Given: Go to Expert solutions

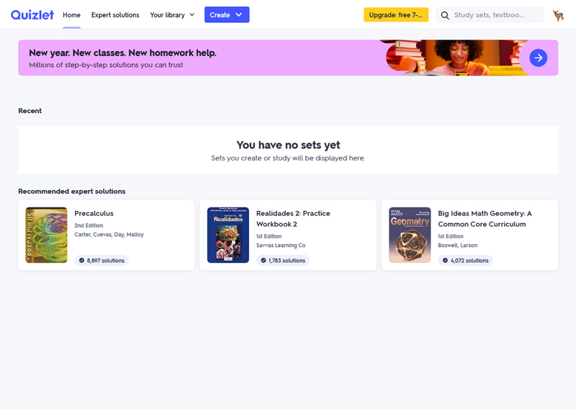Looking at the screenshot, I should coord(115,15).
